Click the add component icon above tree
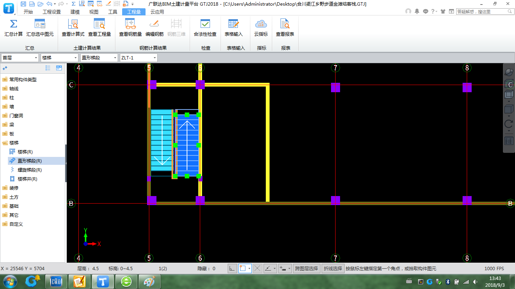 [5, 68]
